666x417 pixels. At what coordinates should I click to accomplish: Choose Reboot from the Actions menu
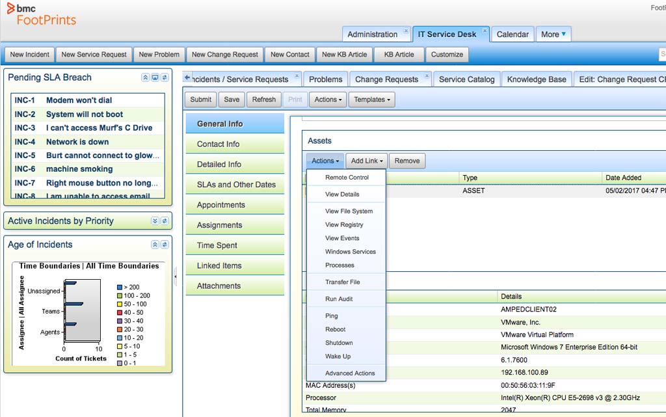point(346,329)
